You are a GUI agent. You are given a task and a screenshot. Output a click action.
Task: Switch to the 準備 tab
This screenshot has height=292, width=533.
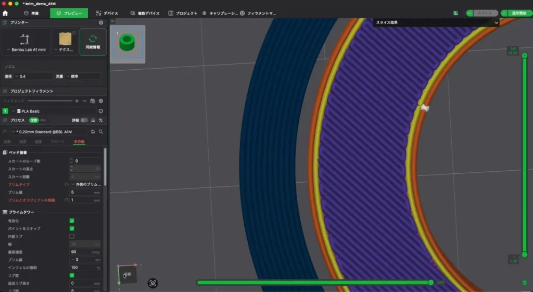(x=31, y=13)
